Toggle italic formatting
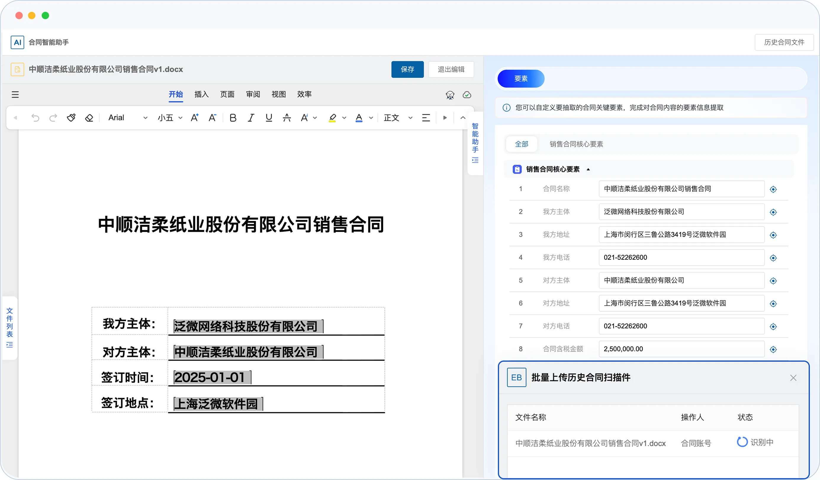 pos(251,118)
